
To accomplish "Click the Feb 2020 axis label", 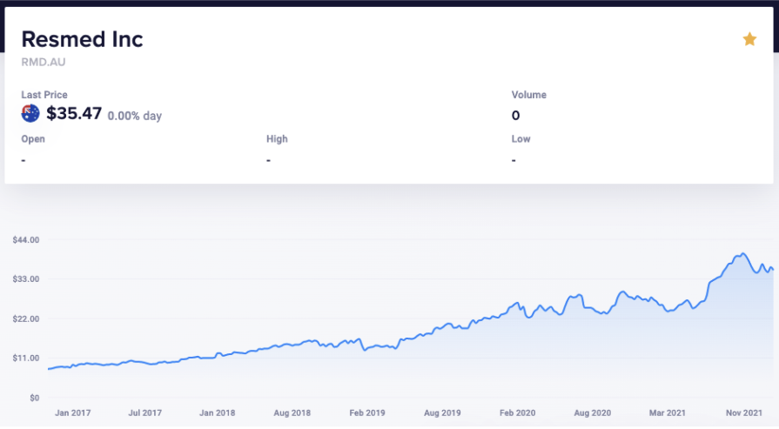I will coord(517,412).
